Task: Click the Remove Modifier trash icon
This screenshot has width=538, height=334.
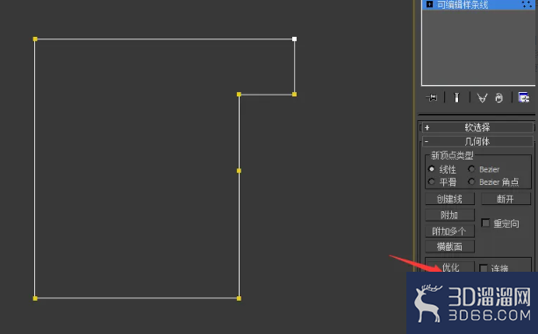Action: [499, 98]
